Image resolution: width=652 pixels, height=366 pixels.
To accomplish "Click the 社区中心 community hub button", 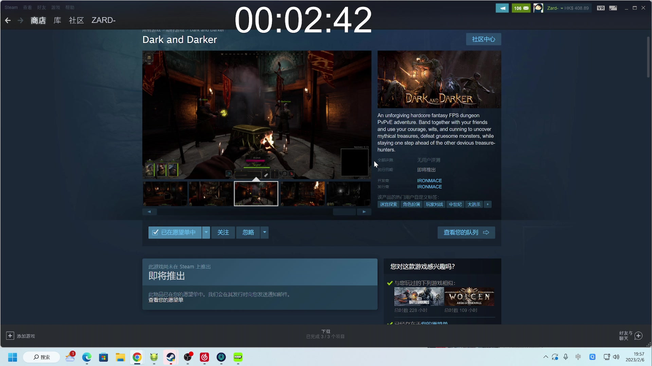I will point(483,39).
